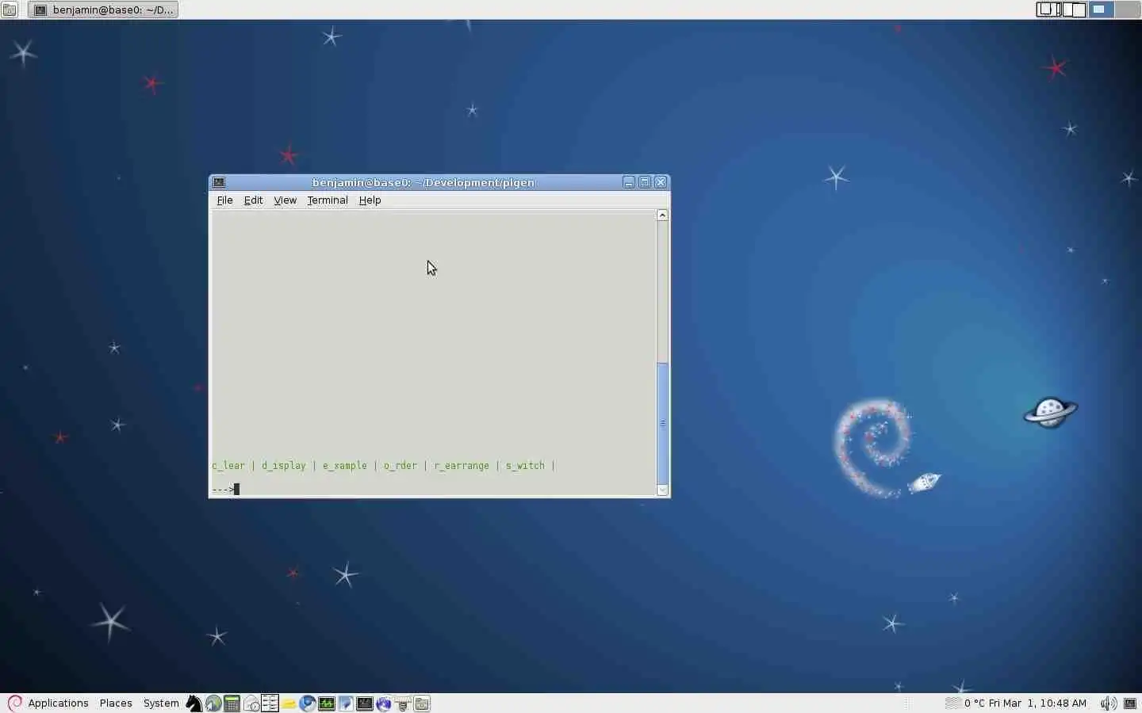Launch the blue-purple globe web icon
The height and width of the screenshot is (713, 1142).
coord(384,703)
